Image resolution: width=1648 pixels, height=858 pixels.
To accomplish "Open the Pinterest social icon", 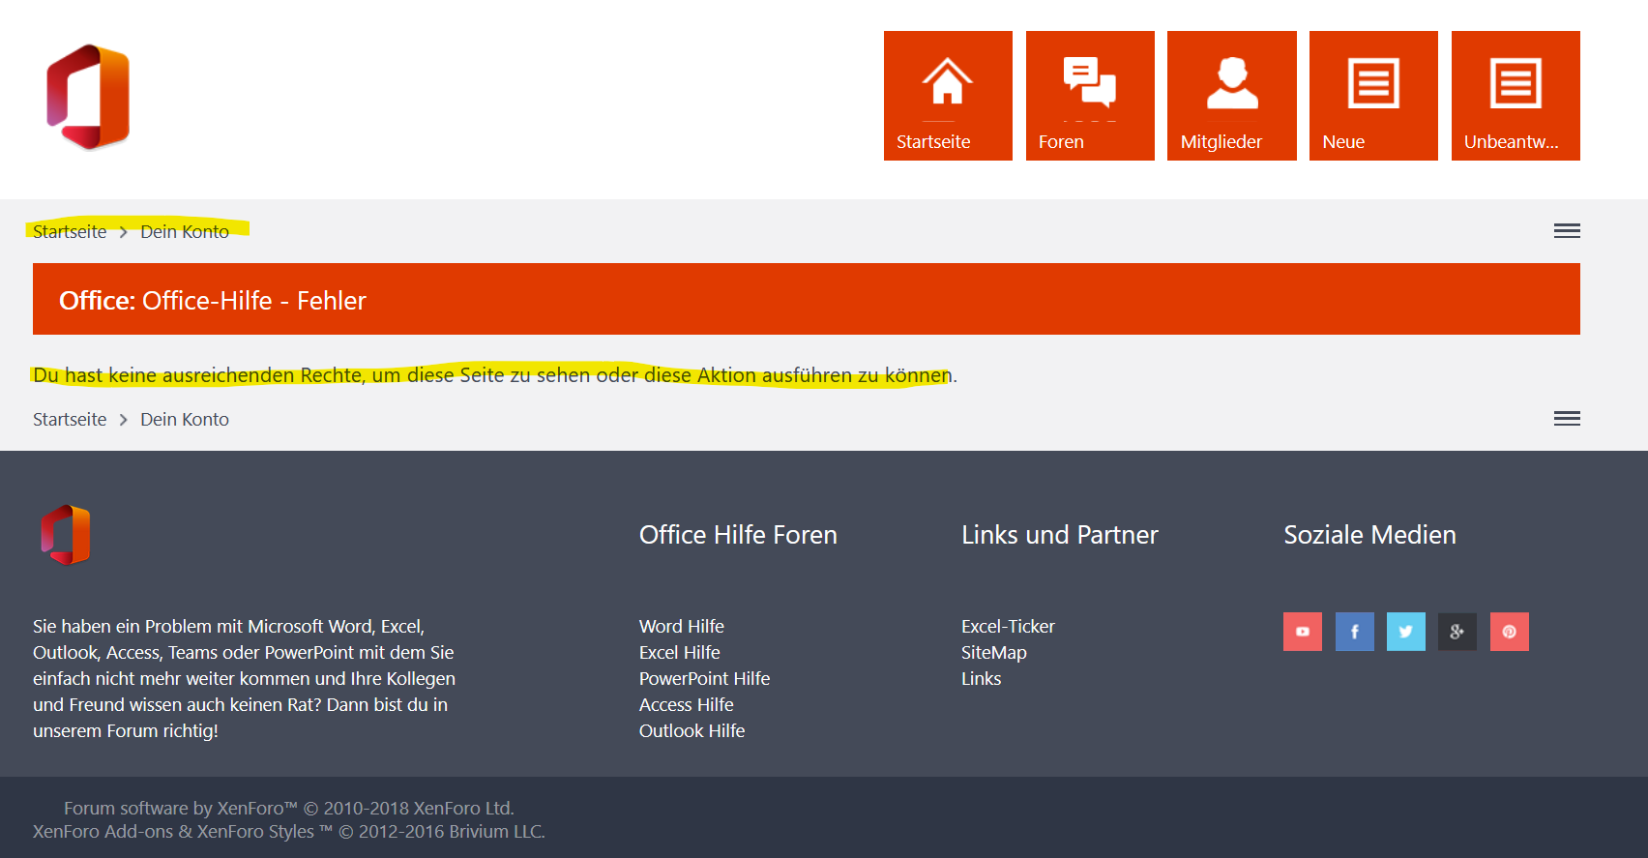I will [1510, 632].
